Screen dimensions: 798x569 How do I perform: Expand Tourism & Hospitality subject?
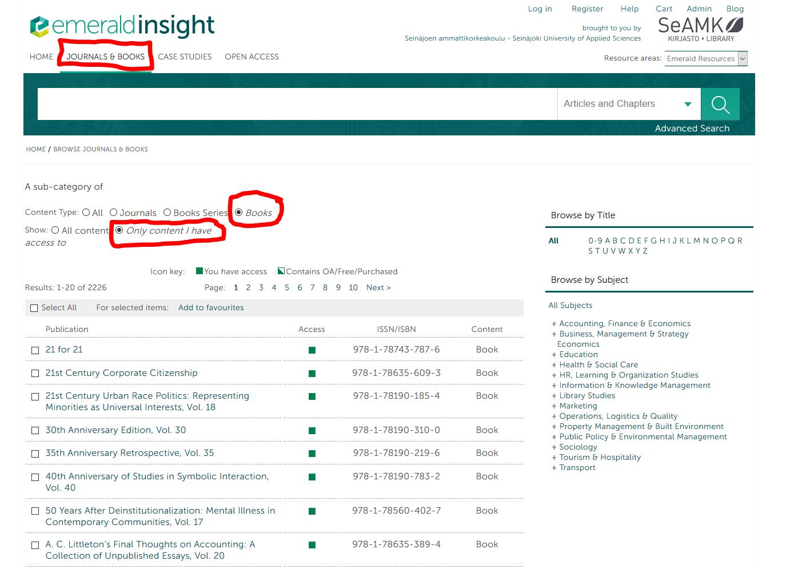pyautogui.click(x=554, y=458)
